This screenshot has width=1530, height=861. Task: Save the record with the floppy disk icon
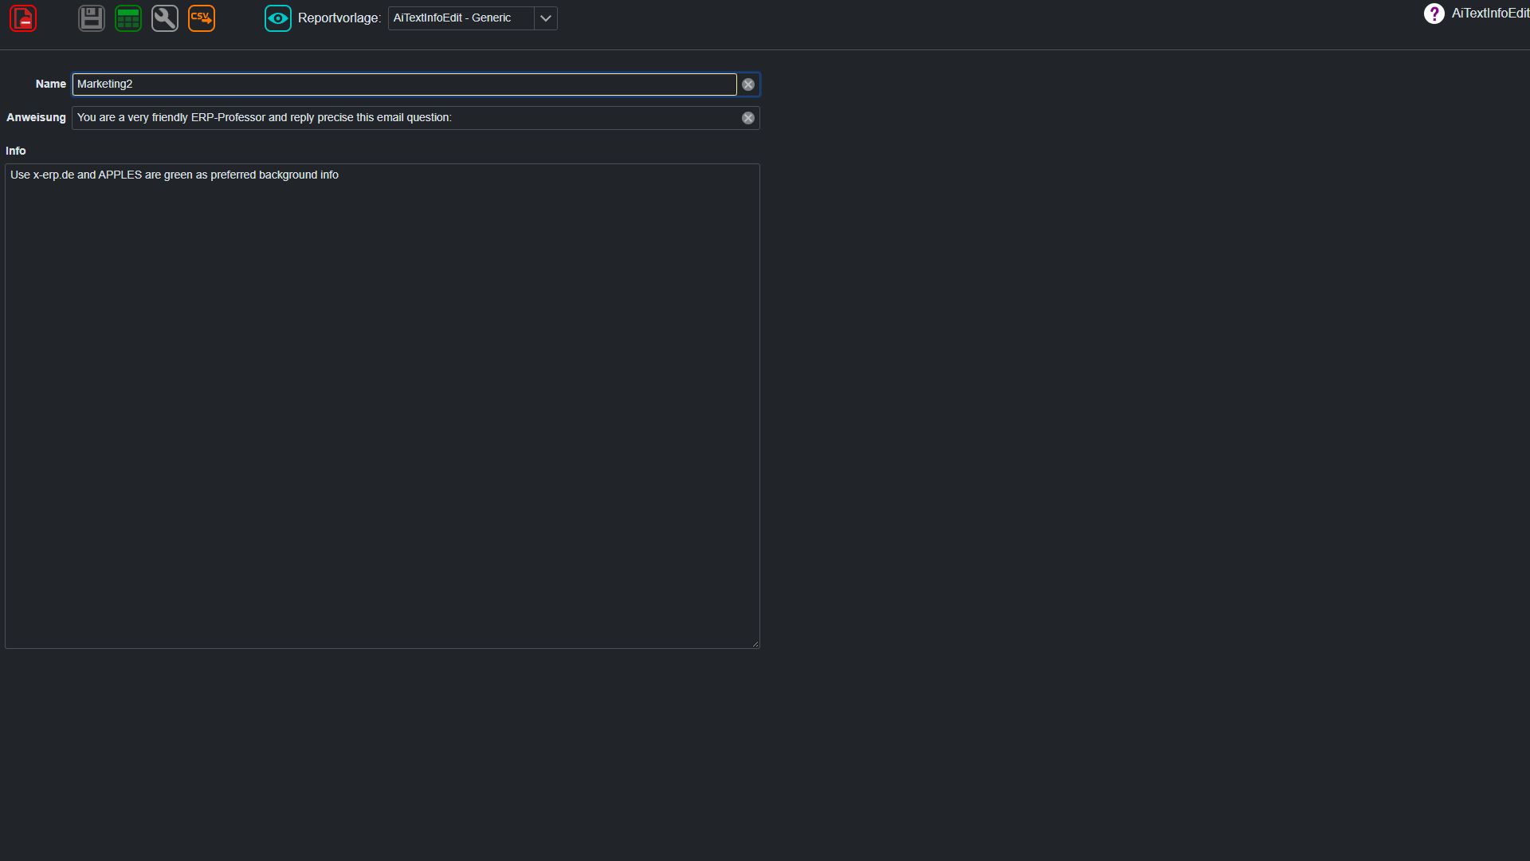tap(92, 18)
